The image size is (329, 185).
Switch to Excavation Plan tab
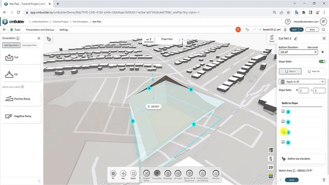pos(29,45)
